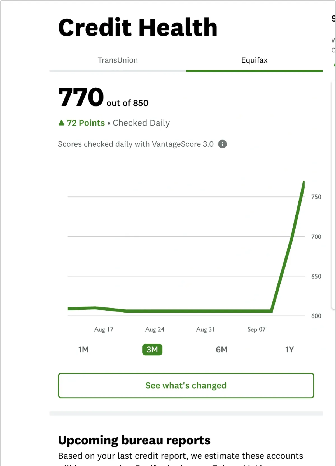Image resolution: width=336 pixels, height=466 pixels.
Task: Select the Equifax tab
Action: click(x=254, y=60)
